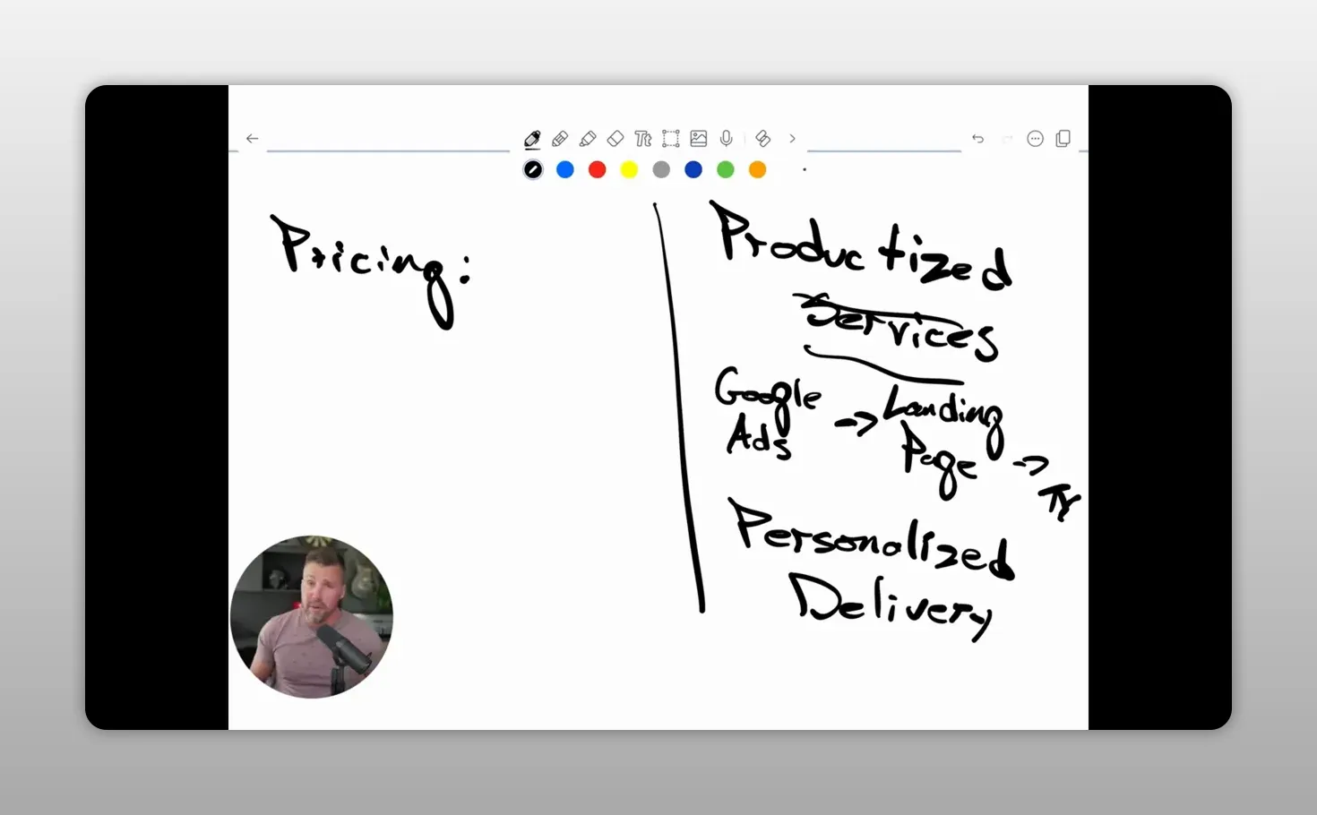Choose the orange color swatch

coord(758,169)
